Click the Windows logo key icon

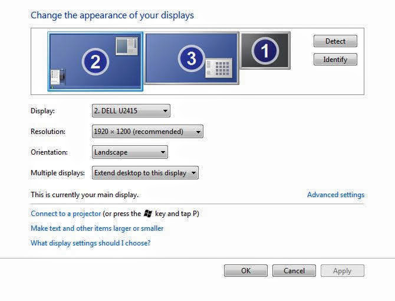pyautogui.click(x=147, y=214)
